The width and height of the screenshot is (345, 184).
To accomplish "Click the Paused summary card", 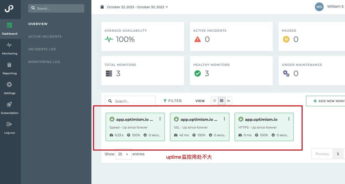I will point(312,36).
